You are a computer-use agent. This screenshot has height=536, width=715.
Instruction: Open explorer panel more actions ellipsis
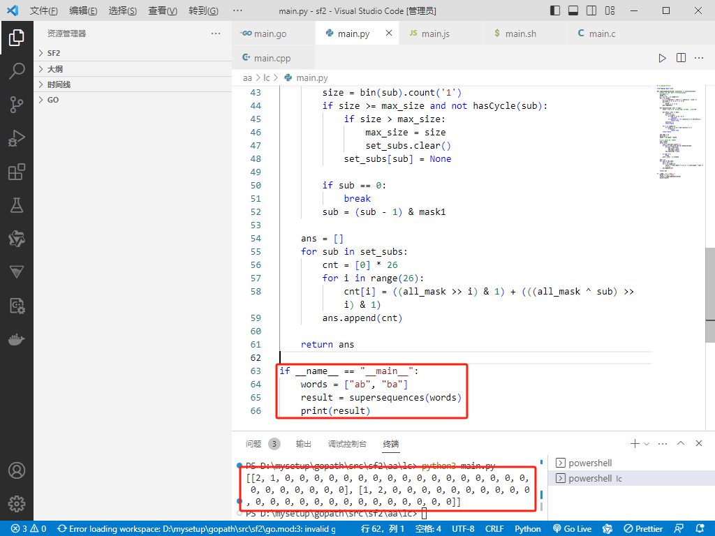[216, 33]
